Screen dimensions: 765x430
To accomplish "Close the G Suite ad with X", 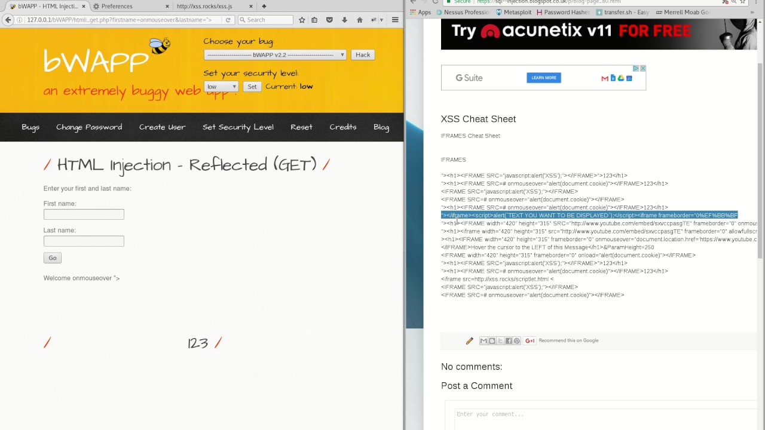I will click(x=642, y=69).
